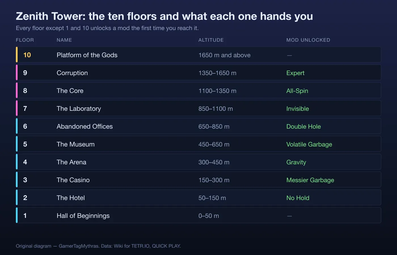Screen dimensions: 397x255
Task: Select the Hall of Beginnings row
Action: [x=198, y=215]
